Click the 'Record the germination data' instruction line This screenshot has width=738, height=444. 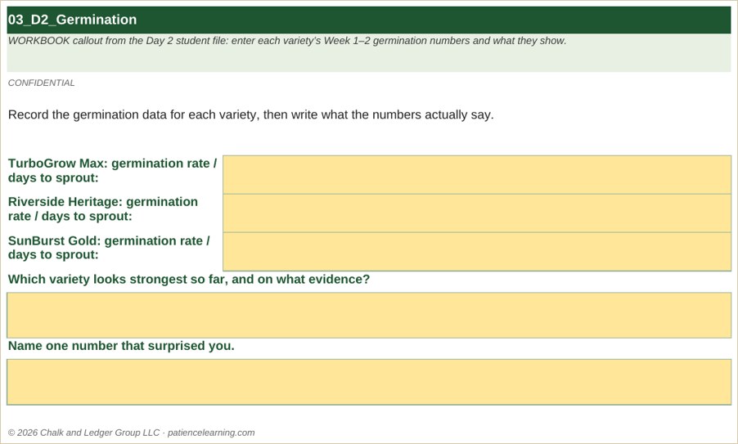[x=251, y=114]
